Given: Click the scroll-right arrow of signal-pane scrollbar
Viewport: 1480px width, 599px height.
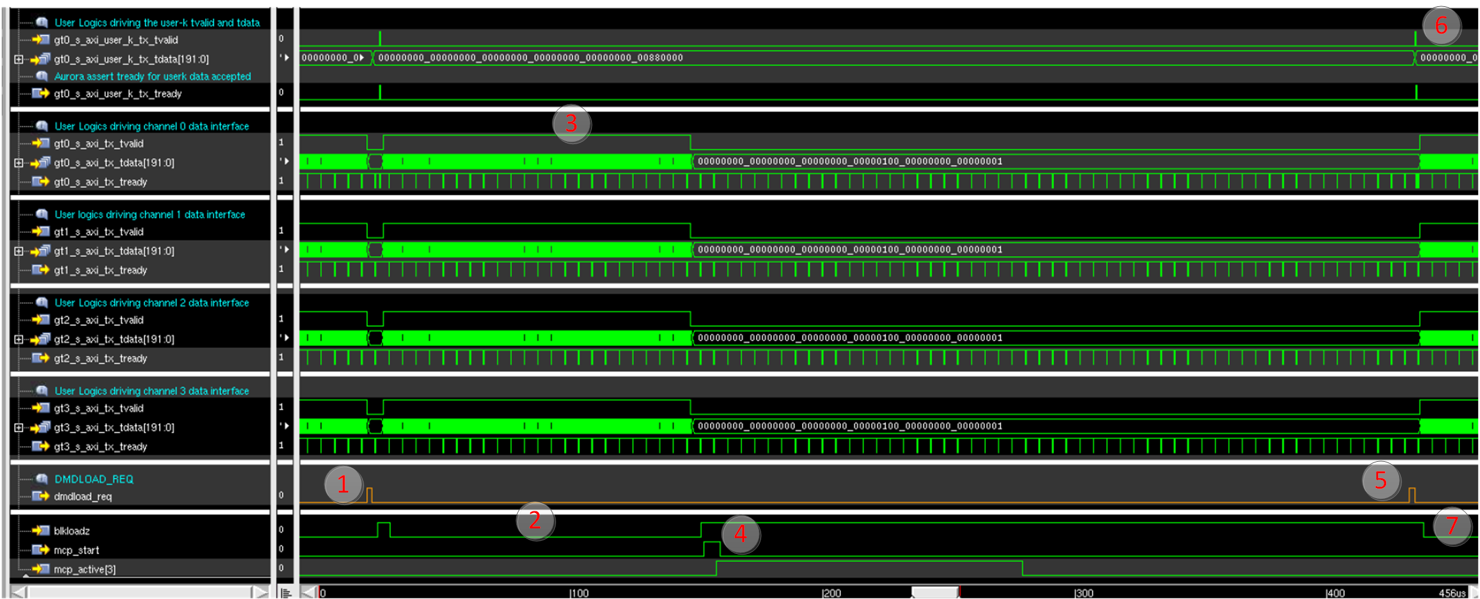Looking at the screenshot, I should [261, 592].
